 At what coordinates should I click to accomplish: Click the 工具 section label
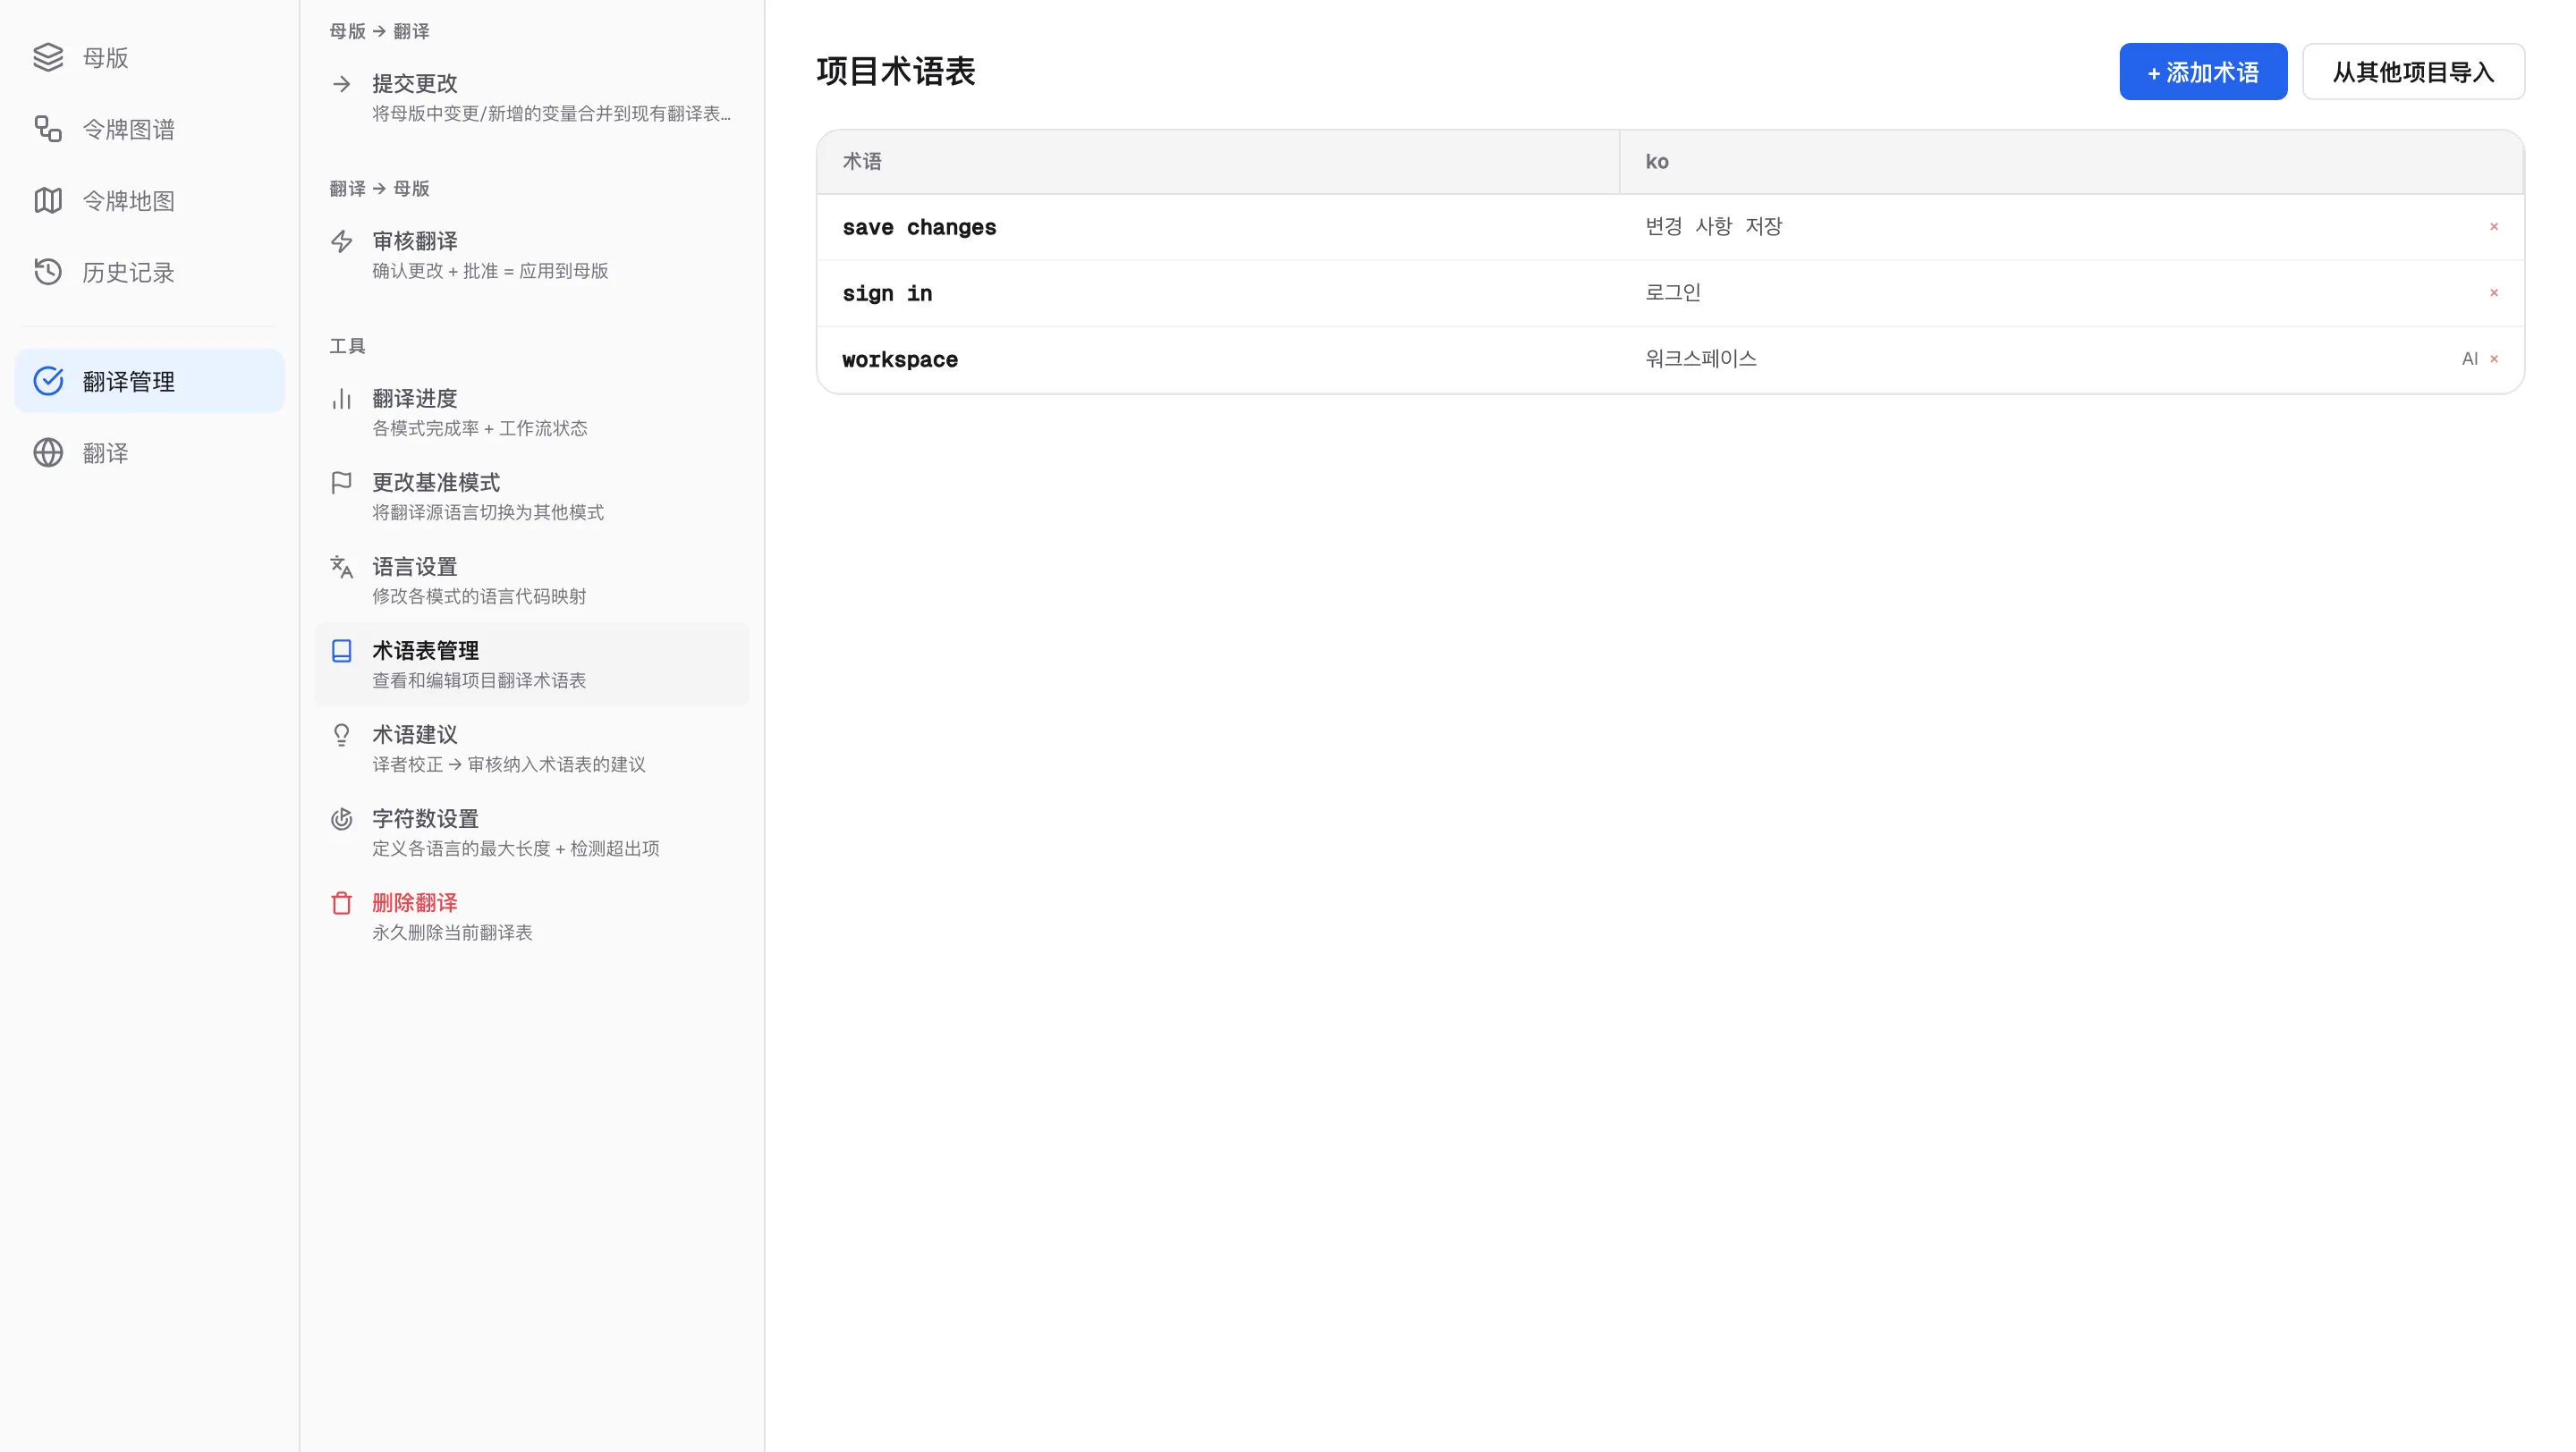pos(347,346)
